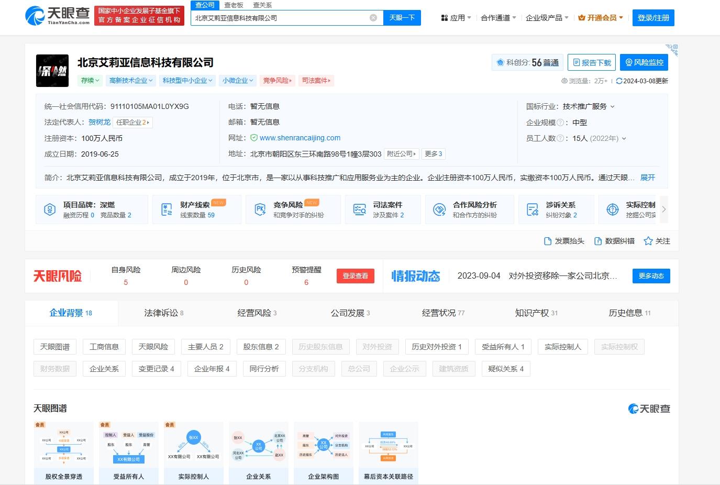Select the 变更记录 4 chip

157,369
